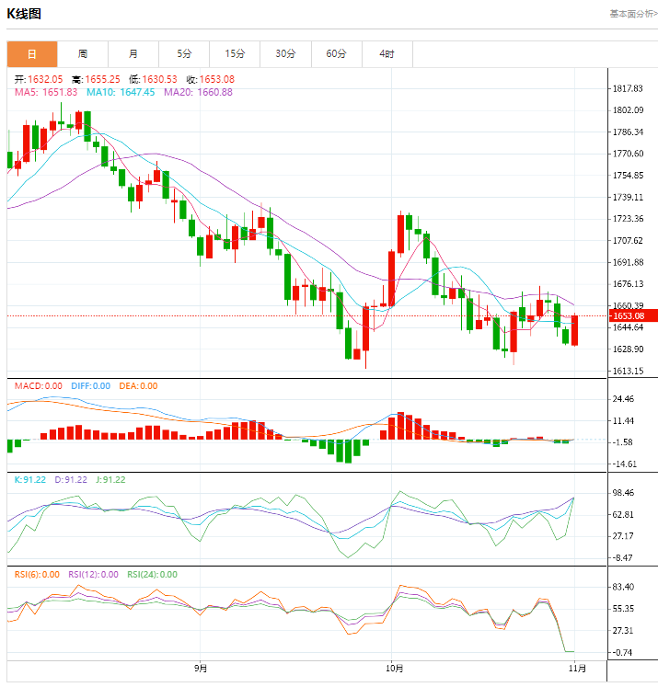Viewport: 658px width, 687px height.
Task: Switch to the 日 daily chart tab
Action: pos(32,54)
